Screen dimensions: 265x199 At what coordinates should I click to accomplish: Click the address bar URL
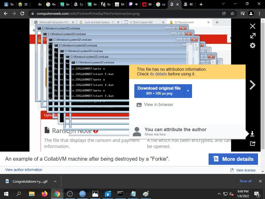[x=88, y=13]
